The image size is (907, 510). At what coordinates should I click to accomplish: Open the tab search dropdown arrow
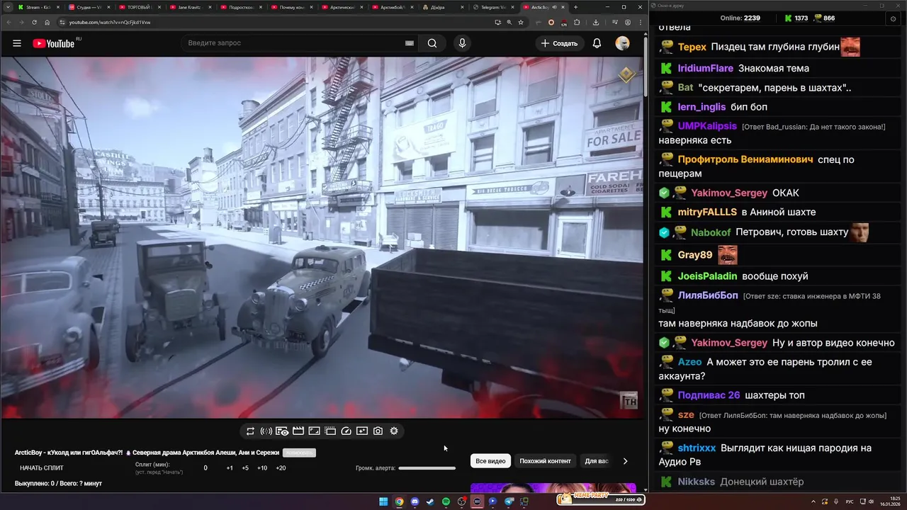pyautogui.click(x=7, y=7)
